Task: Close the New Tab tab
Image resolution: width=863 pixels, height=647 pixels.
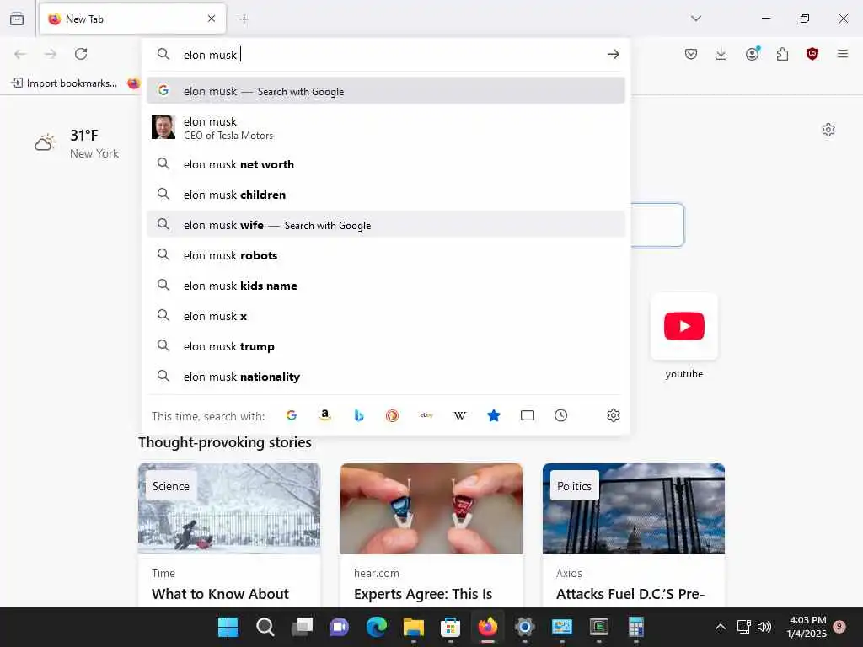Action: click(x=212, y=19)
